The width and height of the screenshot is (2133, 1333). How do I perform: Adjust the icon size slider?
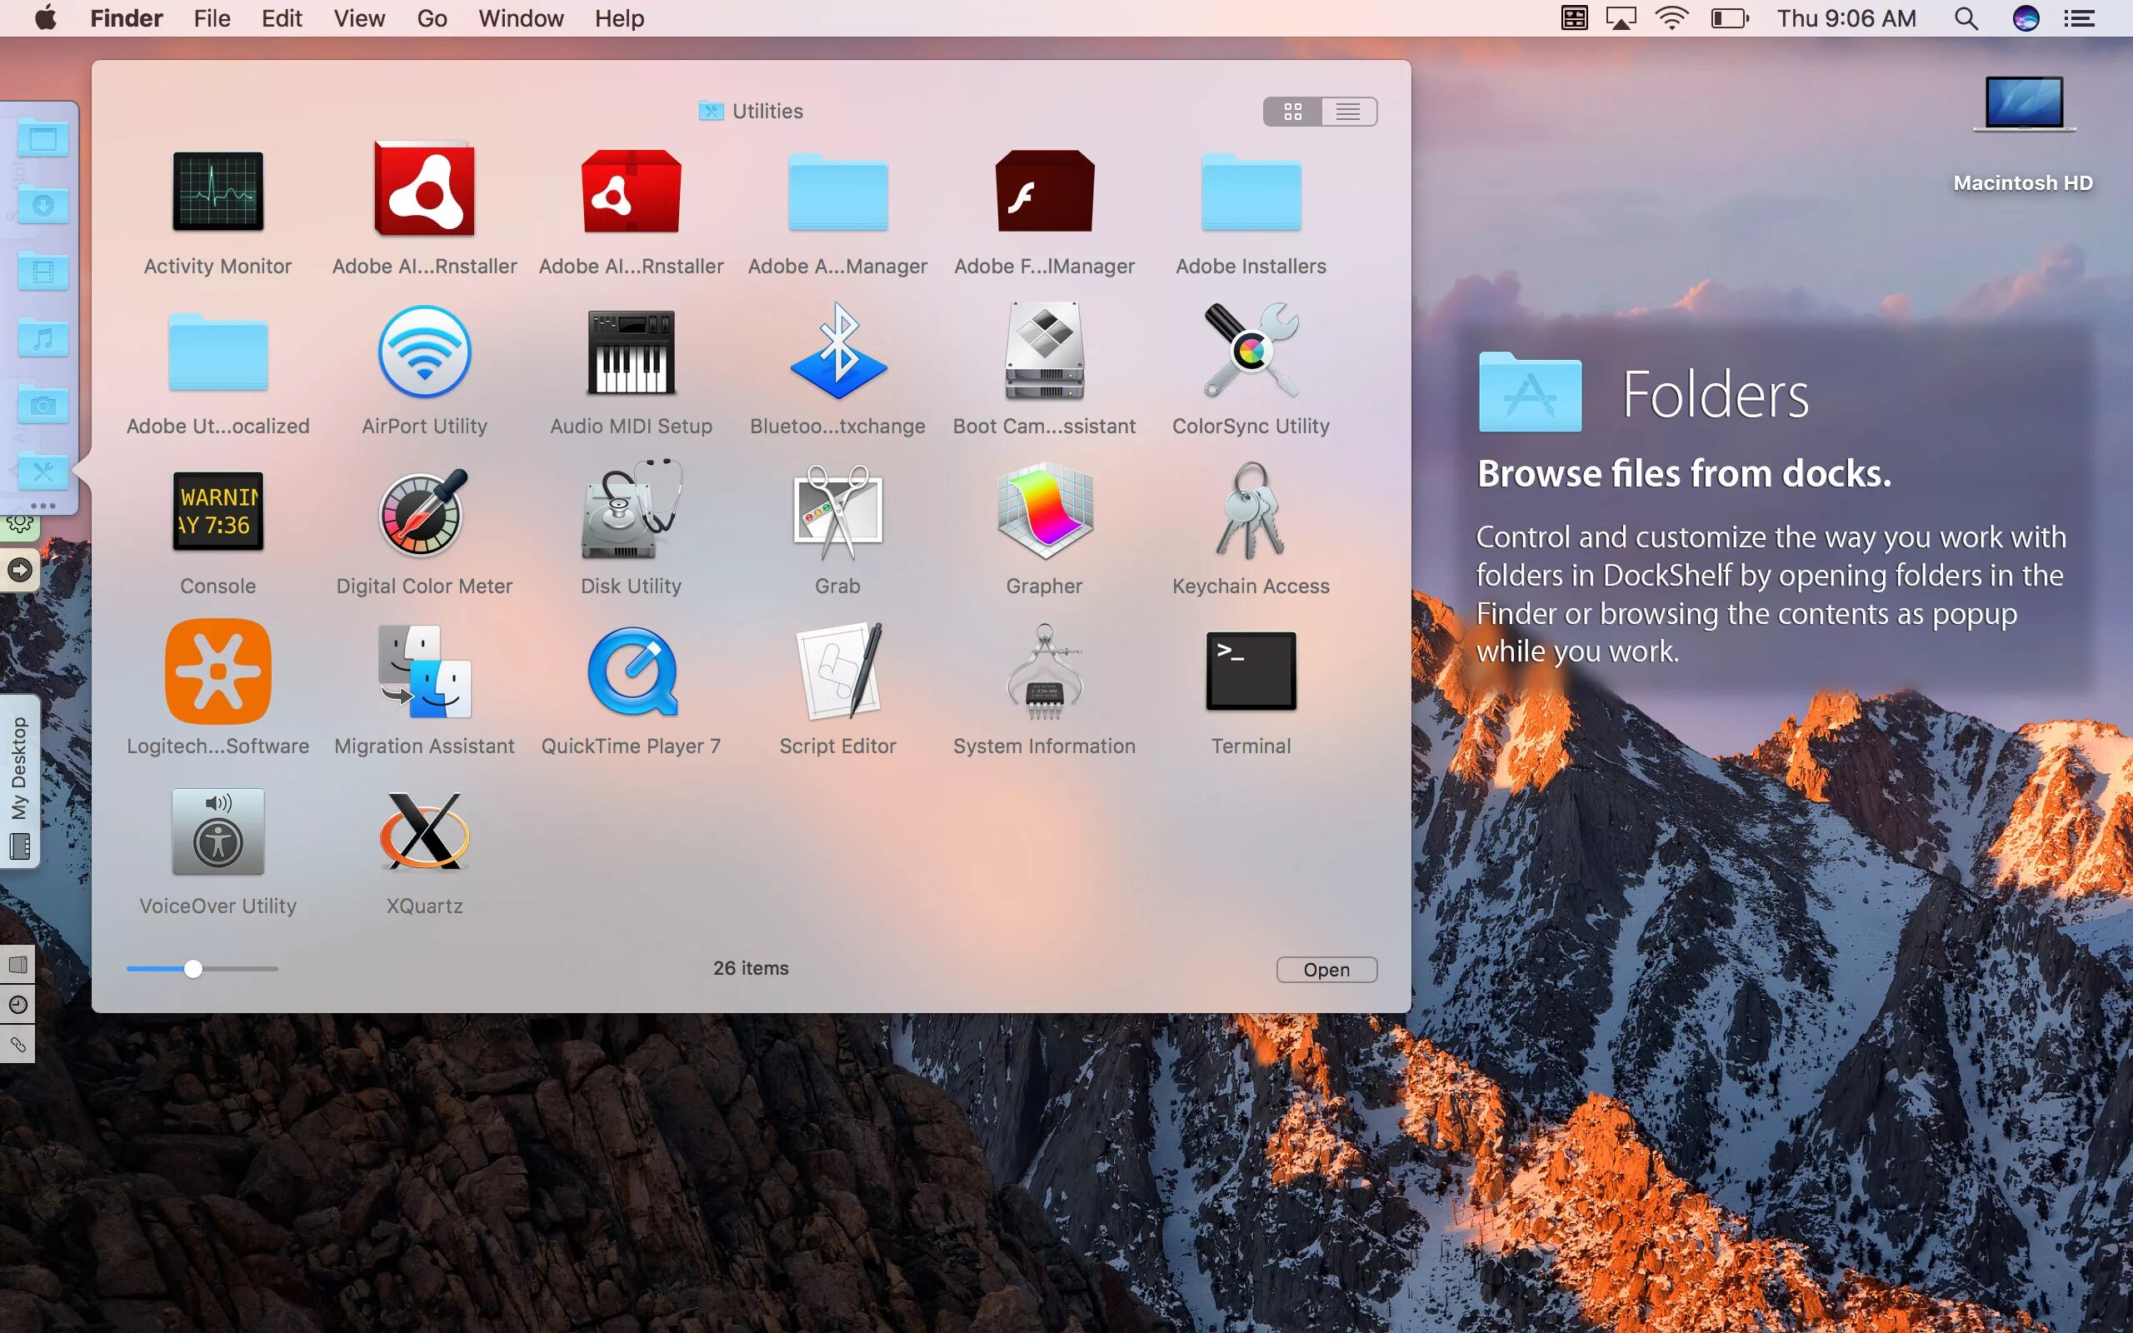[x=193, y=969]
